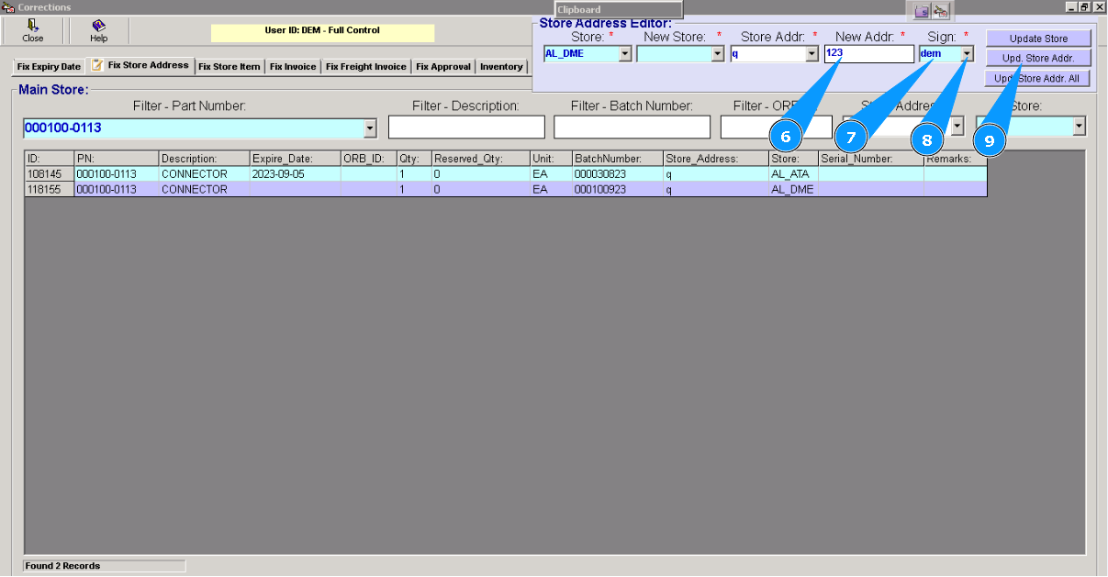Open the Fix Freight Invoice tab
Image resolution: width=1108 pixels, height=577 pixels.
[x=365, y=67]
